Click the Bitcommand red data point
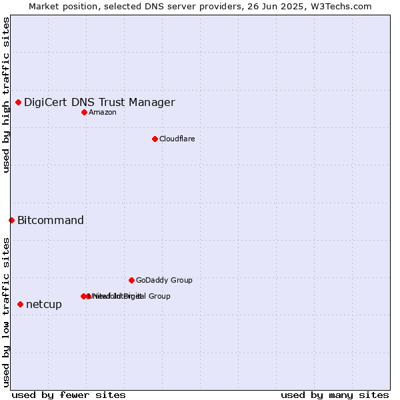 [x=11, y=221]
